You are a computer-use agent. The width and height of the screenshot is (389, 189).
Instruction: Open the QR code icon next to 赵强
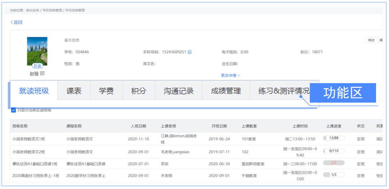[x=43, y=73]
